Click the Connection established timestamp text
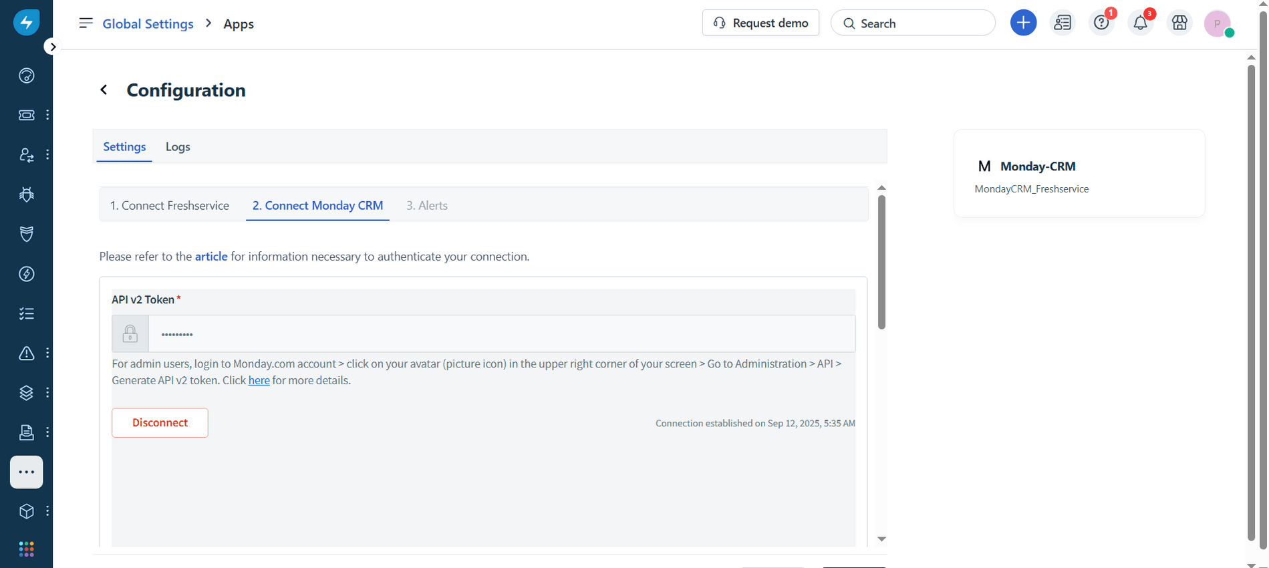The width and height of the screenshot is (1269, 568). (755, 423)
